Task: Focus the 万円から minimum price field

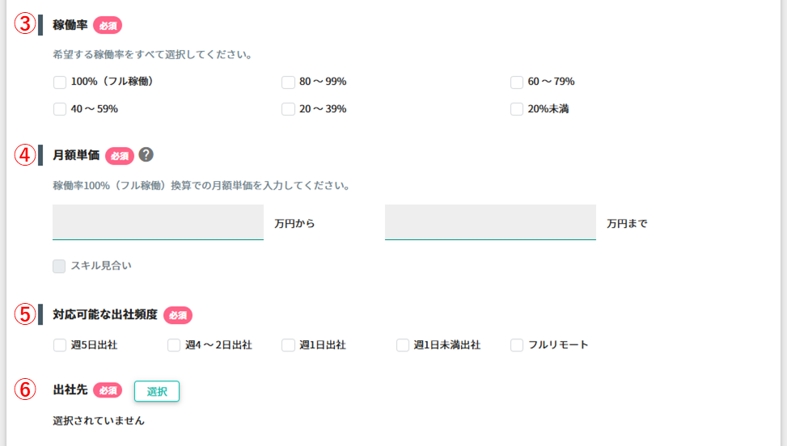Action: 158,222
